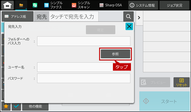Open シンプルスキャン mode
Viewport: 191px width, 112px height.
click(81, 5)
